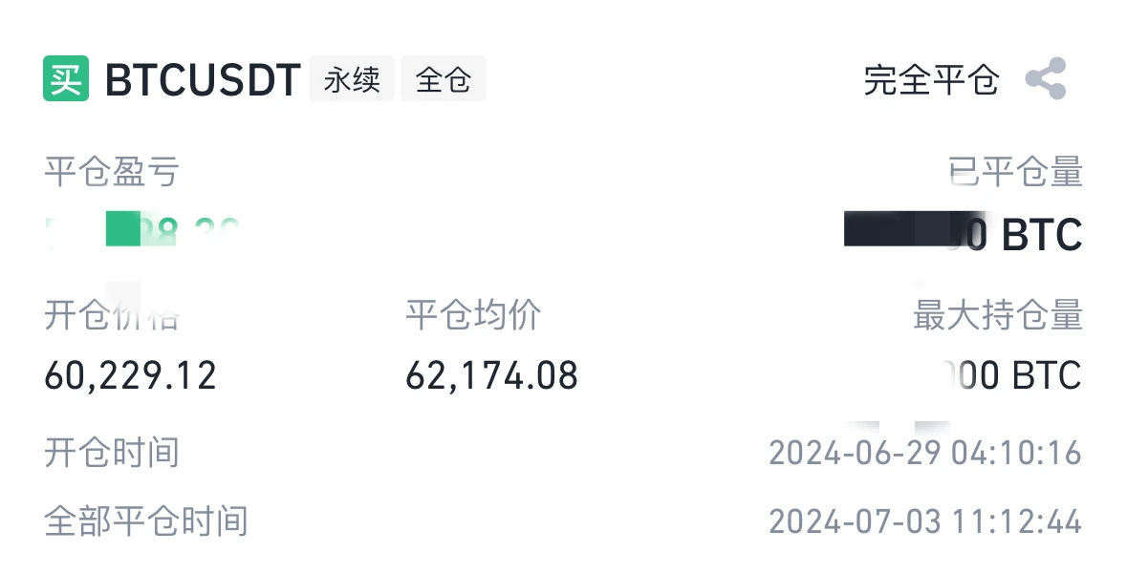The image size is (1127, 574).
Task: Select the 全仓 cross margin tag
Action: click(x=444, y=79)
